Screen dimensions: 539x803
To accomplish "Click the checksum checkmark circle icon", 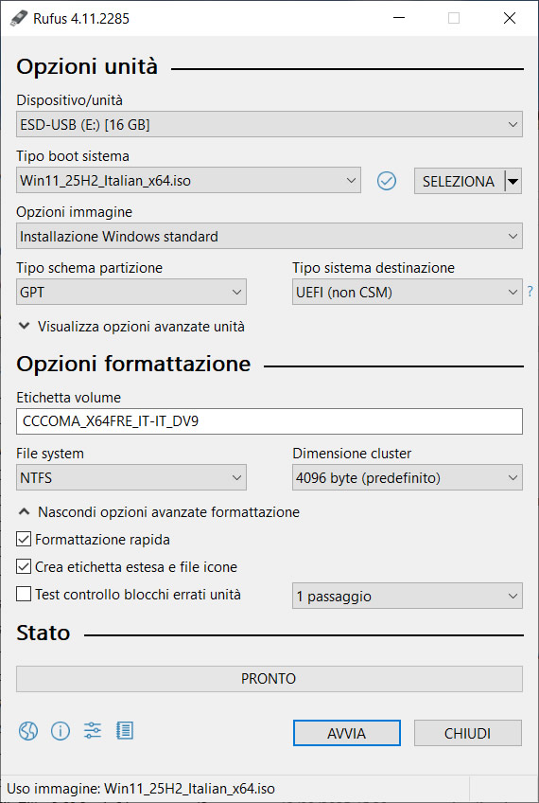I will 387,181.
